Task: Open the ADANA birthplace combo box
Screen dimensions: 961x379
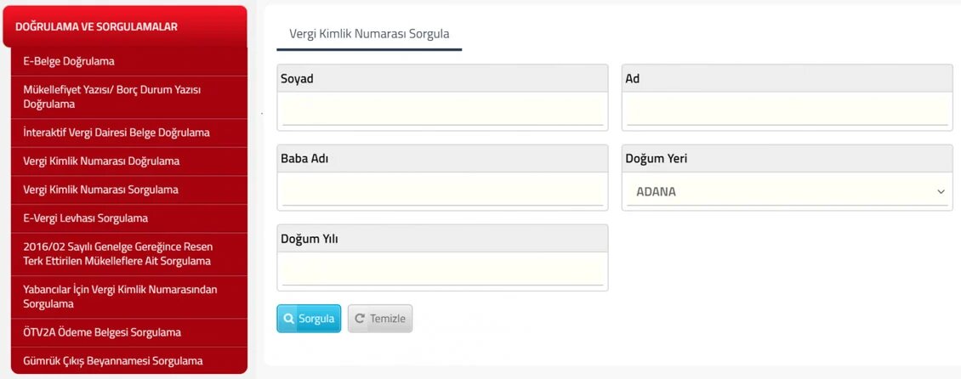Action: 786,192
